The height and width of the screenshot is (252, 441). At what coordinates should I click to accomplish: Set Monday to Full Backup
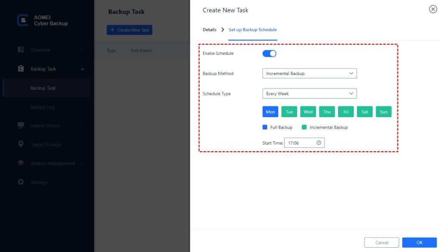coord(270,112)
